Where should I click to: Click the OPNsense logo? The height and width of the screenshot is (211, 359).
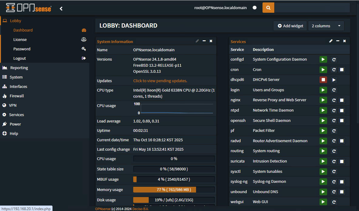29,8
